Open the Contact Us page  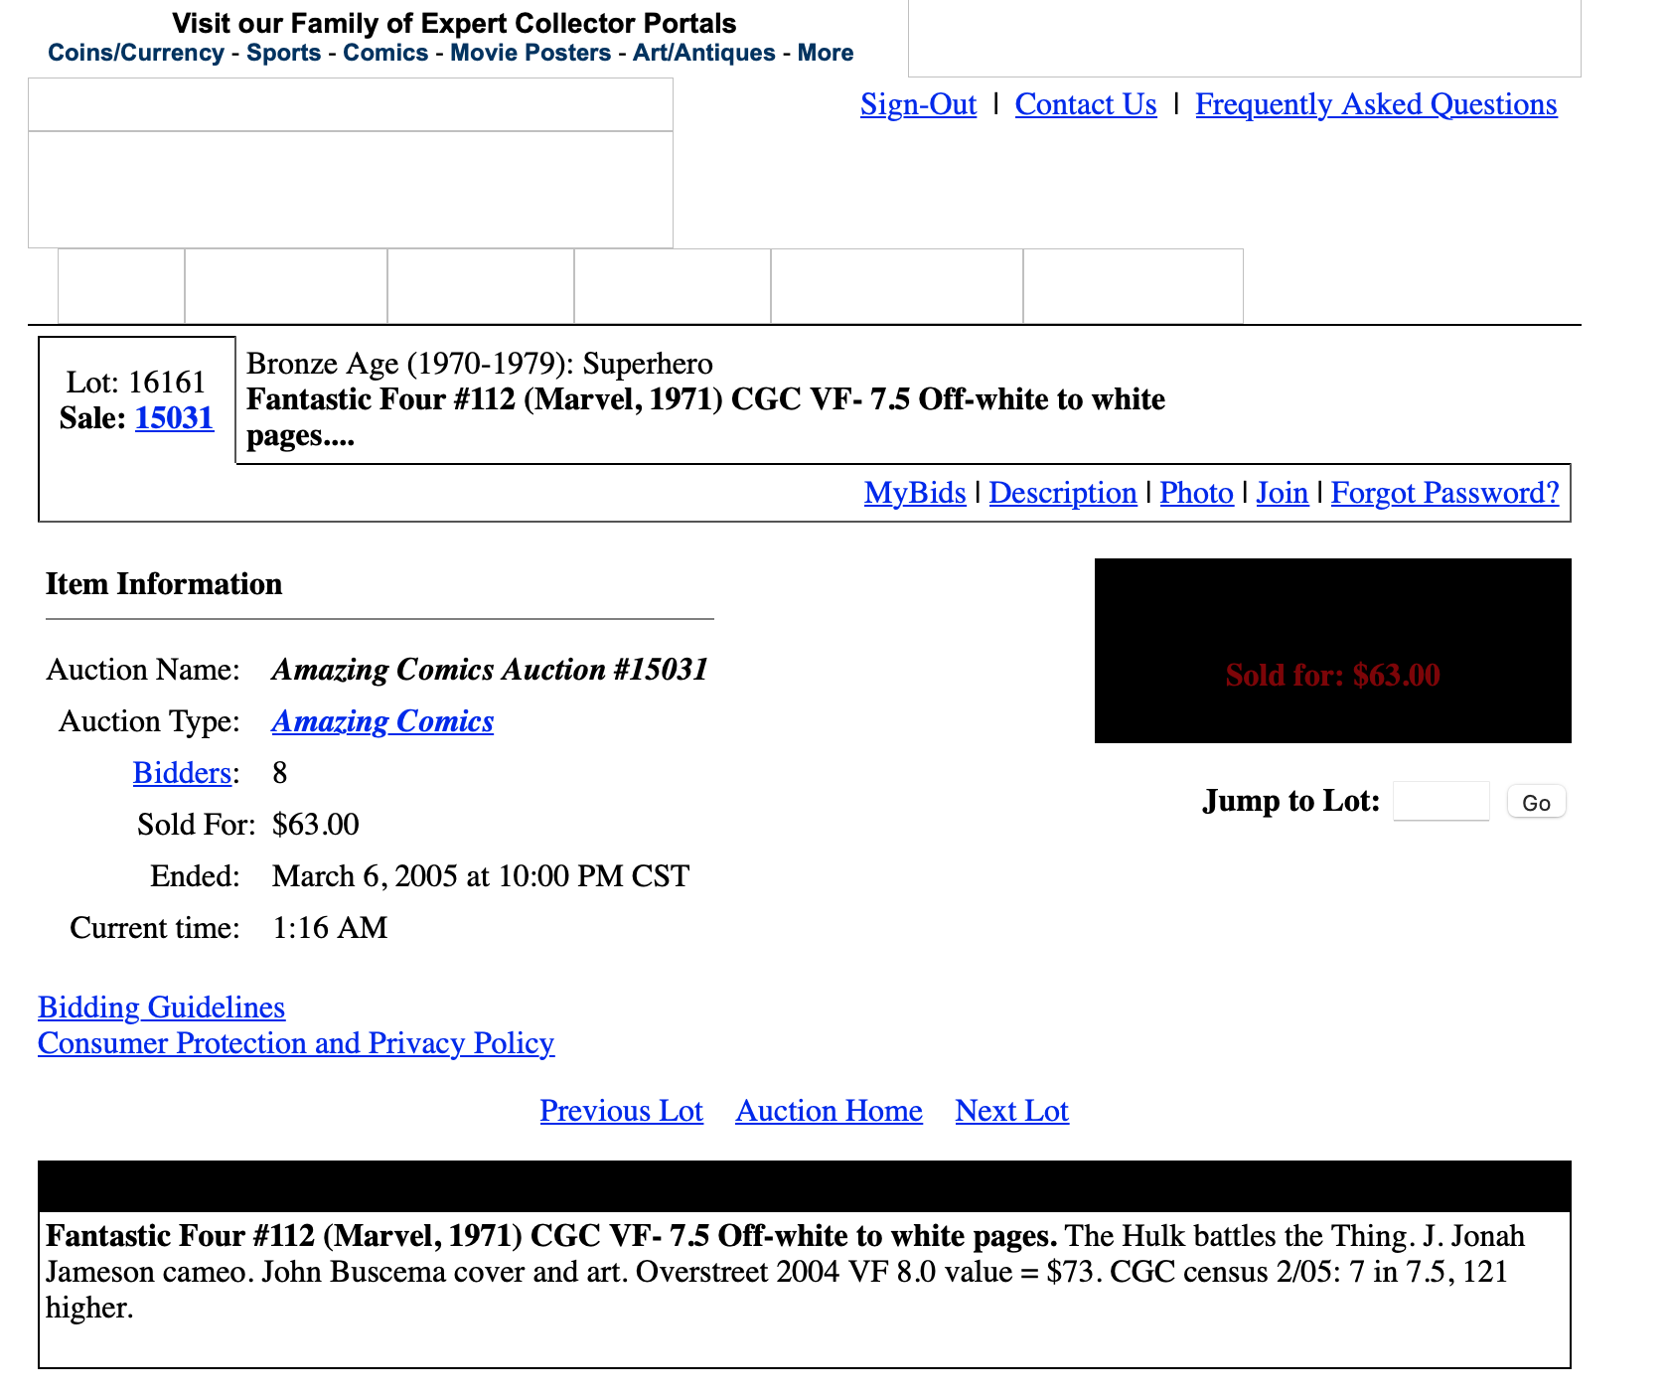[1086, 104]
